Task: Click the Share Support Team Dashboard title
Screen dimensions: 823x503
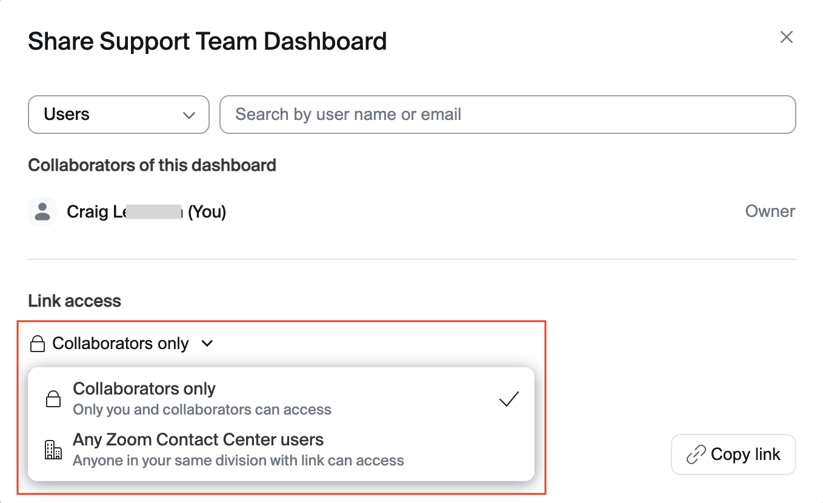Action: 207,42
